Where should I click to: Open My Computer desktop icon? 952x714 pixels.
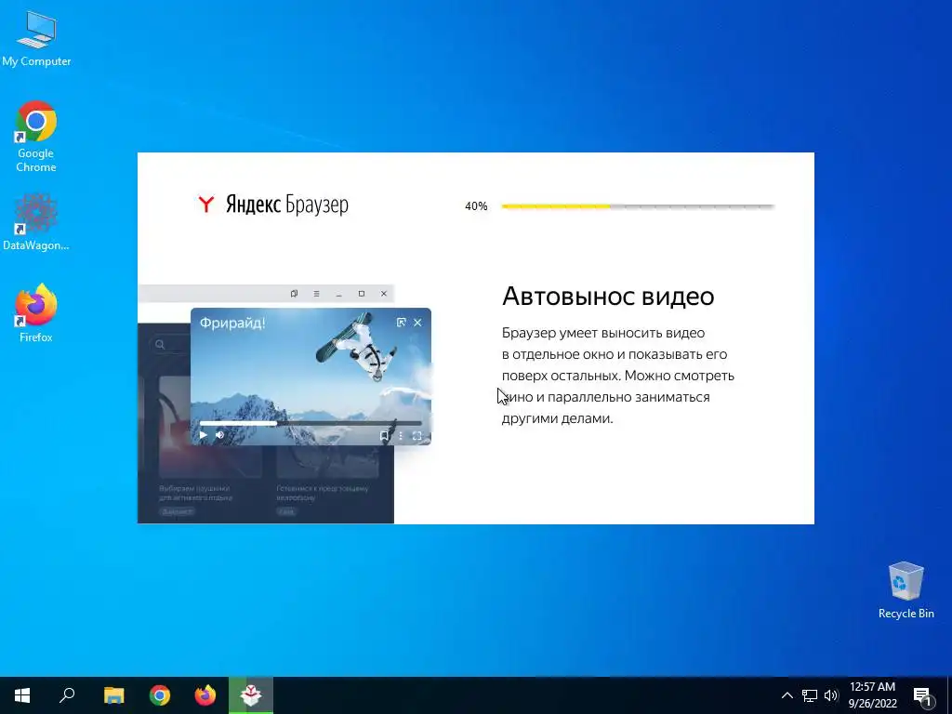click(36, 38)
